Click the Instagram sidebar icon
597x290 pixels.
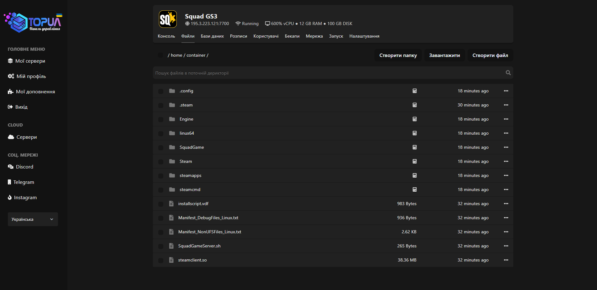pos(10,198)
